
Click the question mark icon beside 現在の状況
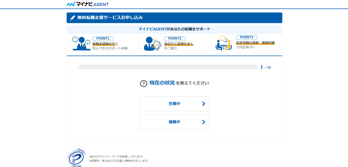pos(144,83)
